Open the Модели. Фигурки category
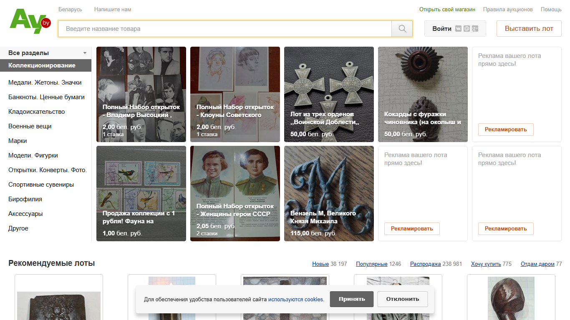The image size is (570, 320). click(x=33, y=155)
